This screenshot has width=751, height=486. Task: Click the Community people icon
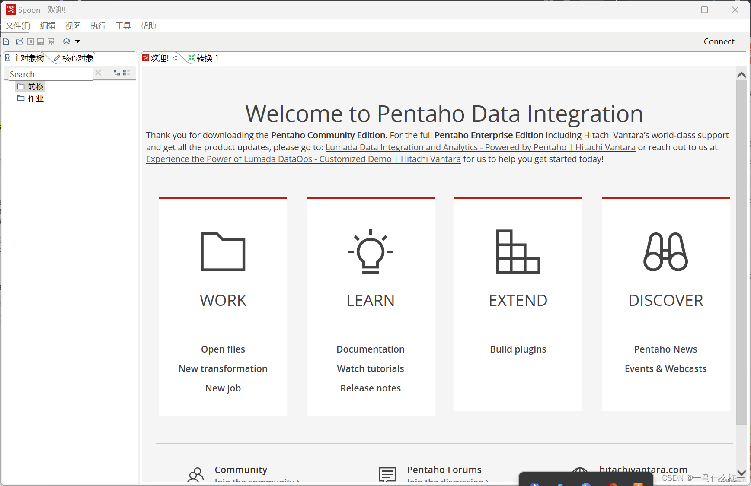click(195, 475)
